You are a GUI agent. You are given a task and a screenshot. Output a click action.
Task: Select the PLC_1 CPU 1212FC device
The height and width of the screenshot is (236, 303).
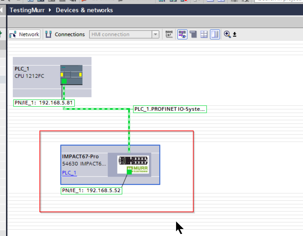click(x=52, y=77)
